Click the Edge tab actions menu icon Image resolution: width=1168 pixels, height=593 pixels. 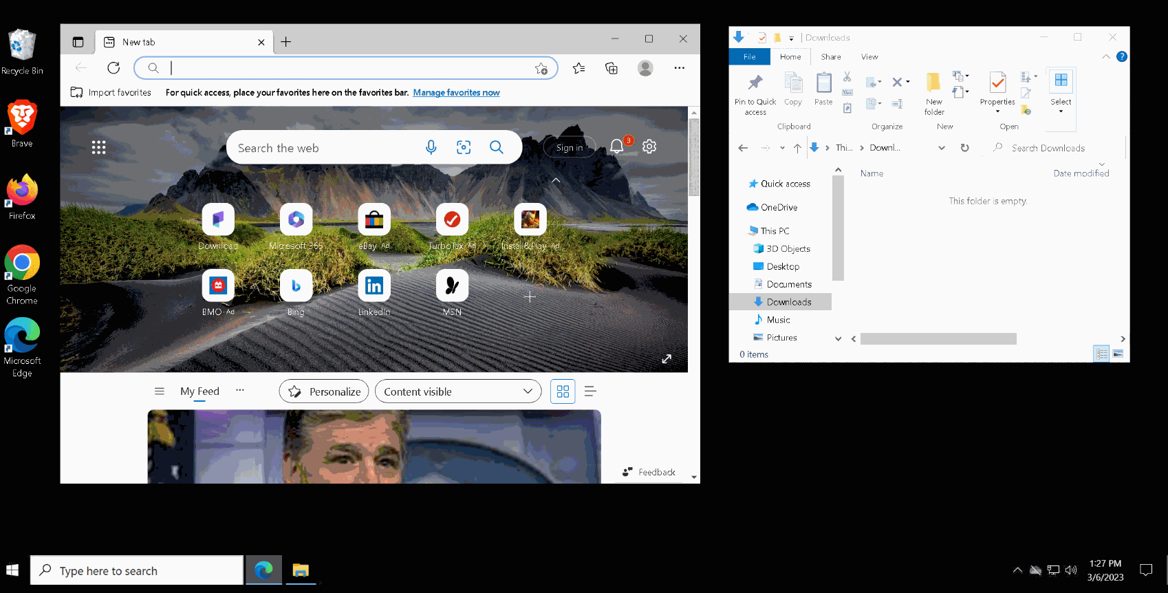point(78,42)
